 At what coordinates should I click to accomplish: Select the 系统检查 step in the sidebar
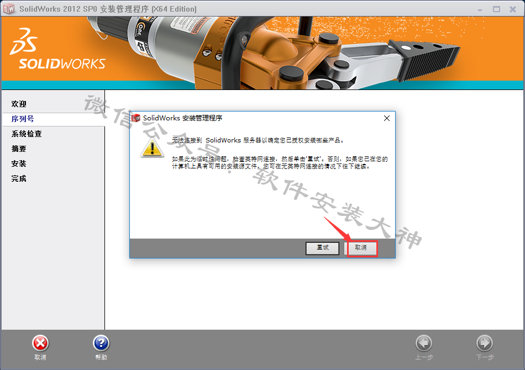pyautogui.click(x=27, y=134)
